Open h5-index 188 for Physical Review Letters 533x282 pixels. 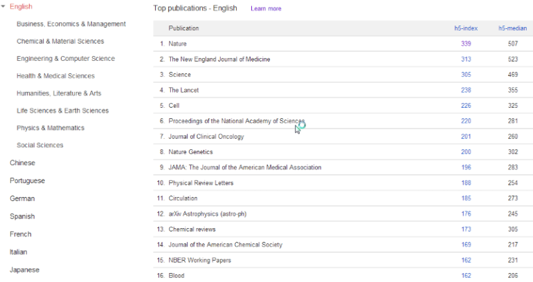pyautogui.click(x=466, y=183)
